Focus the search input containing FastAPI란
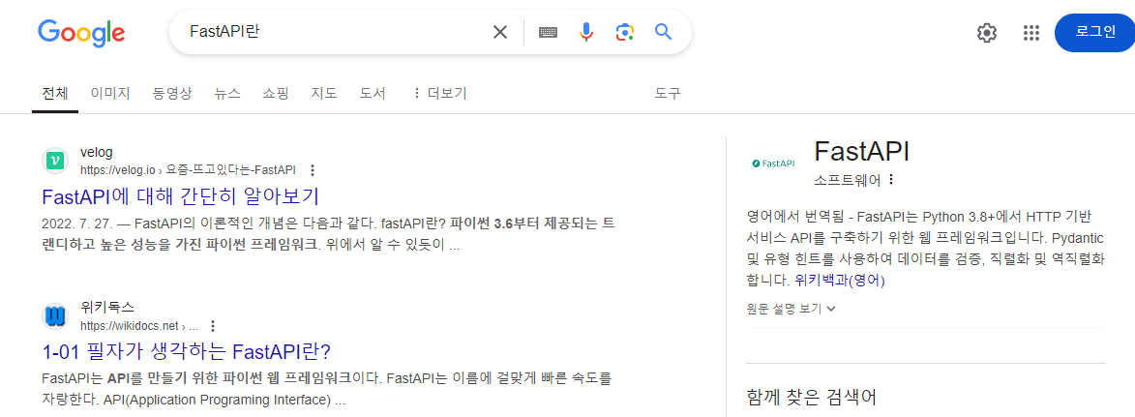 [333, 32]
